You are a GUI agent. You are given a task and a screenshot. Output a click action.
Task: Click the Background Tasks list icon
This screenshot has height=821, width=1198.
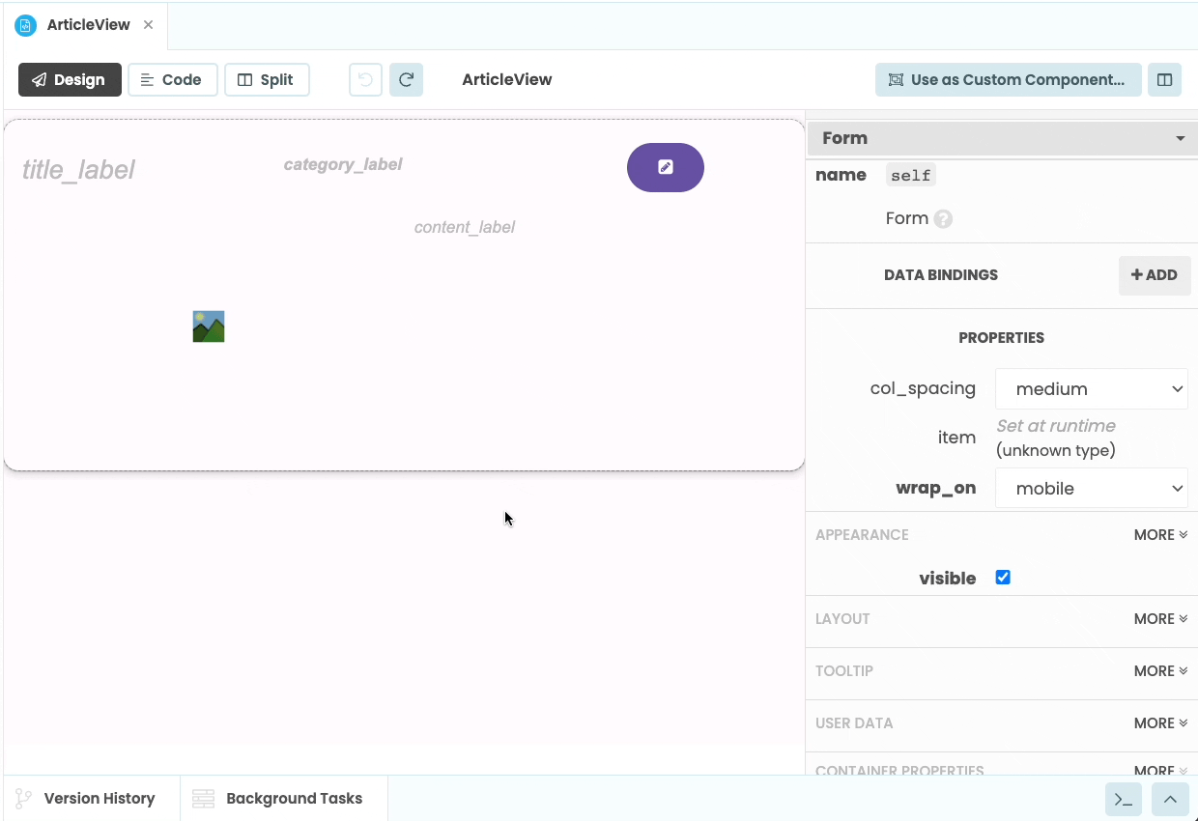point(202,798)
